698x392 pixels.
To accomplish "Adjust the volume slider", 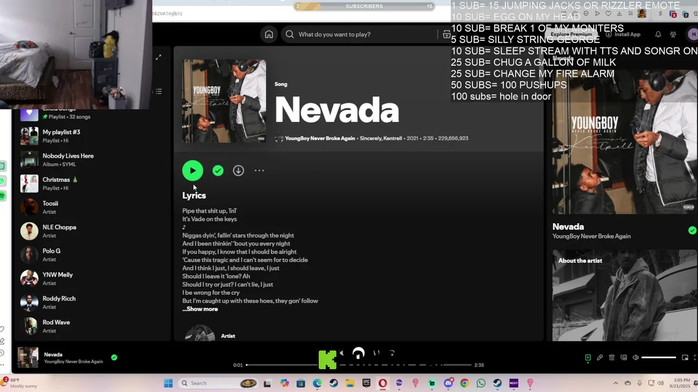I will pos(659,358).
